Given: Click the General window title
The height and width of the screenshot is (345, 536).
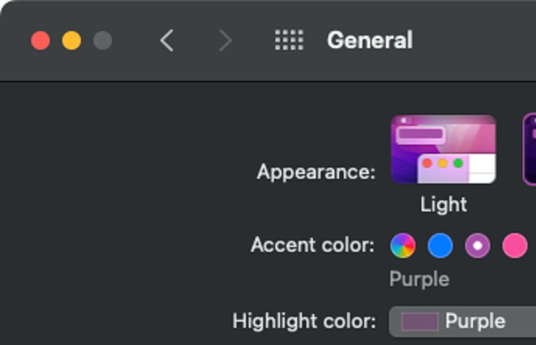Looking at the screenshot, I should click(370, 40).
